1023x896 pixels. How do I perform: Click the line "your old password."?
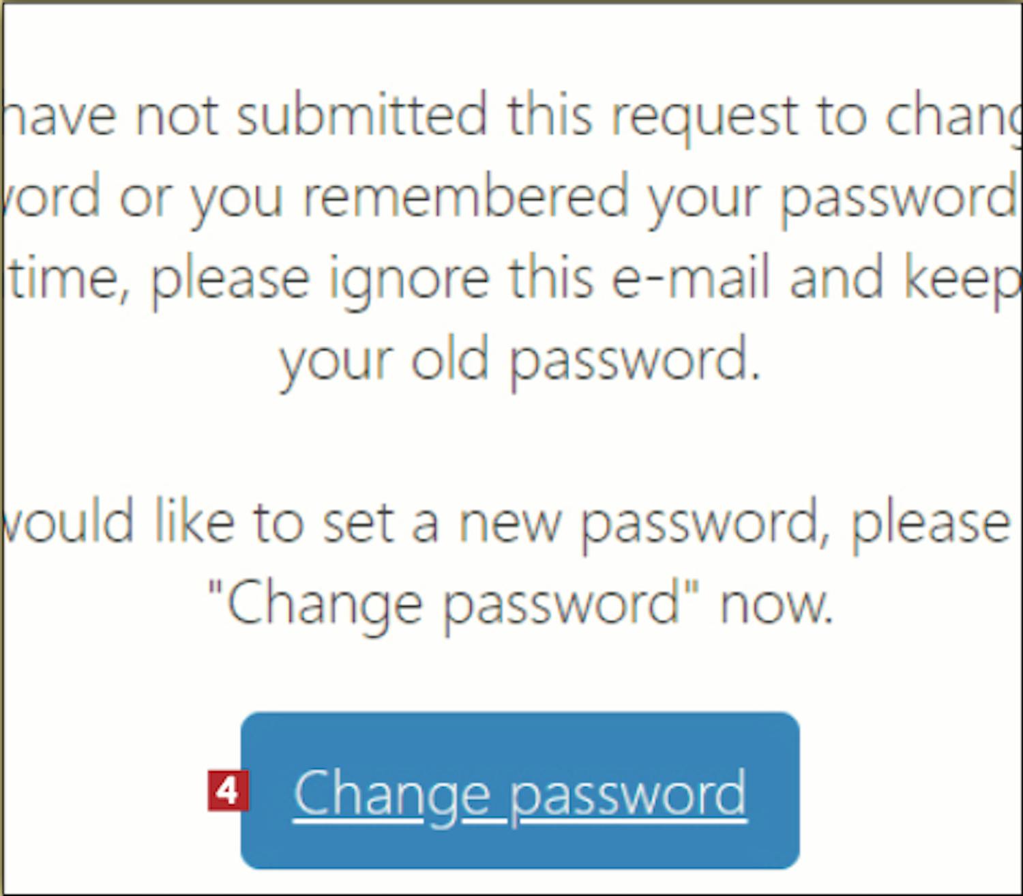520,361
